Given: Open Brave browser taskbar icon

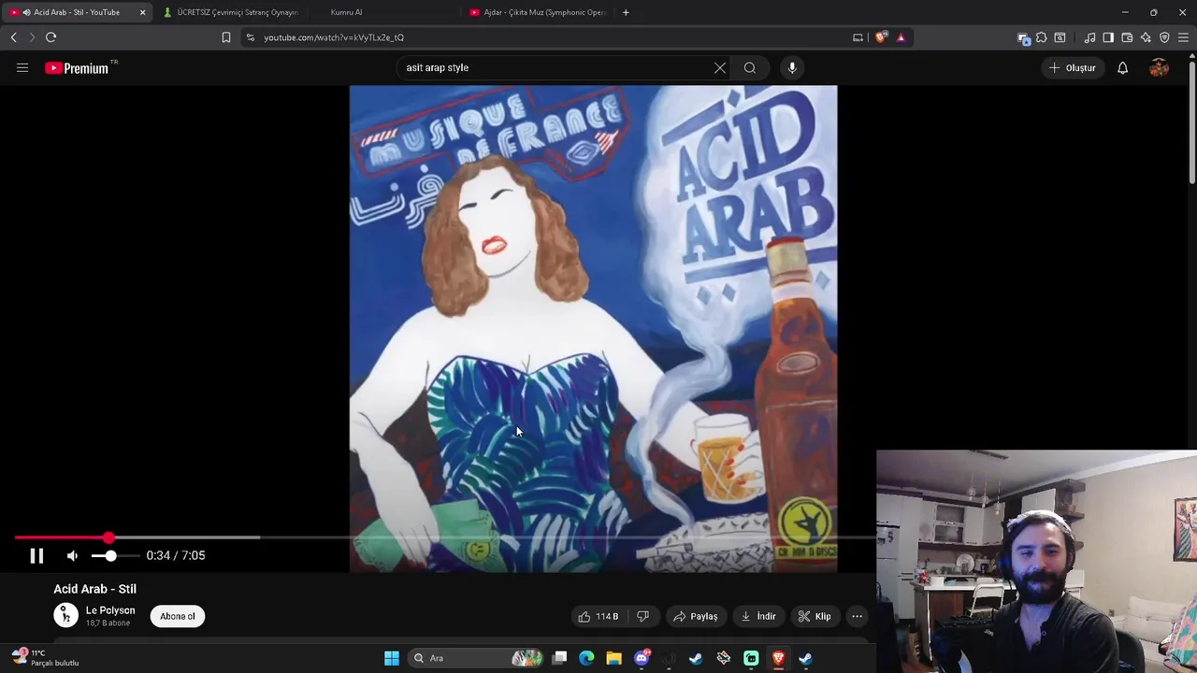Looking at the screenshot, I should (x=778, y=658).
